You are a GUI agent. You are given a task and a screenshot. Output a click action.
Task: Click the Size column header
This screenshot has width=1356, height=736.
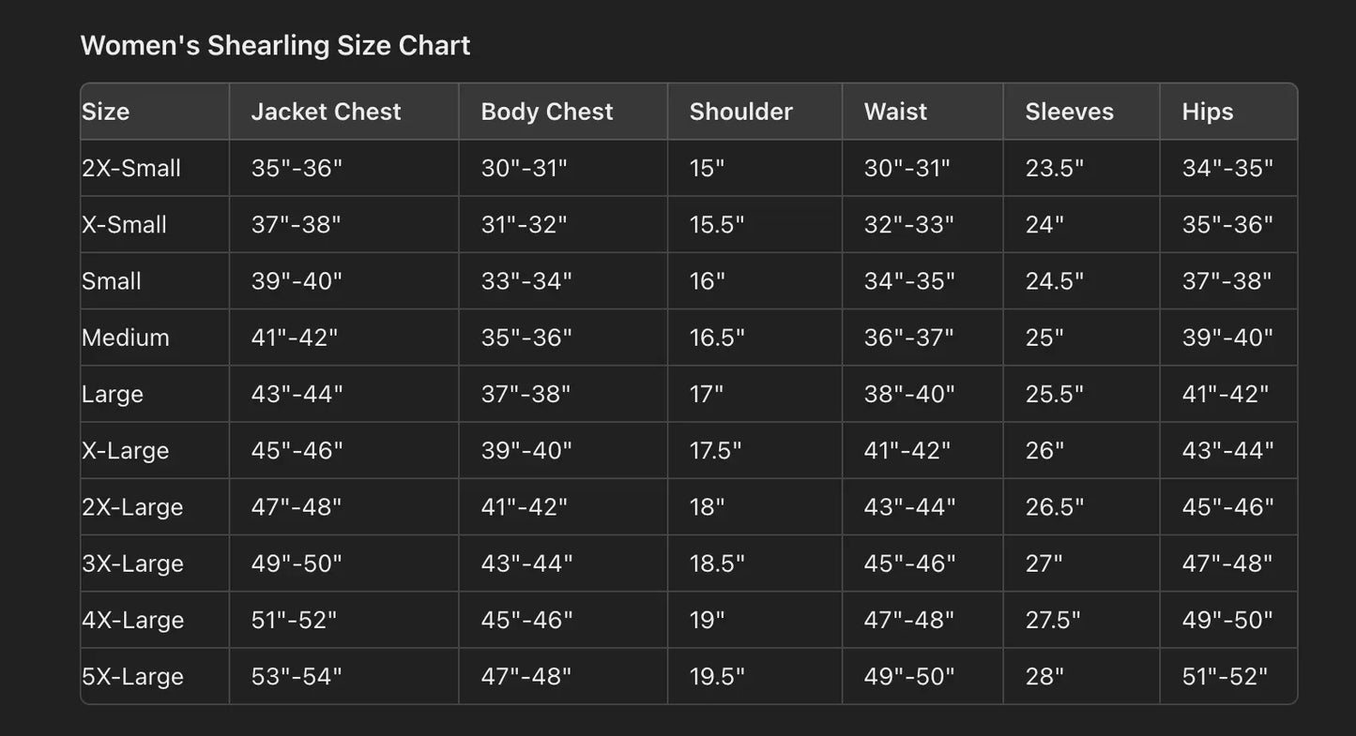(106, 112)
